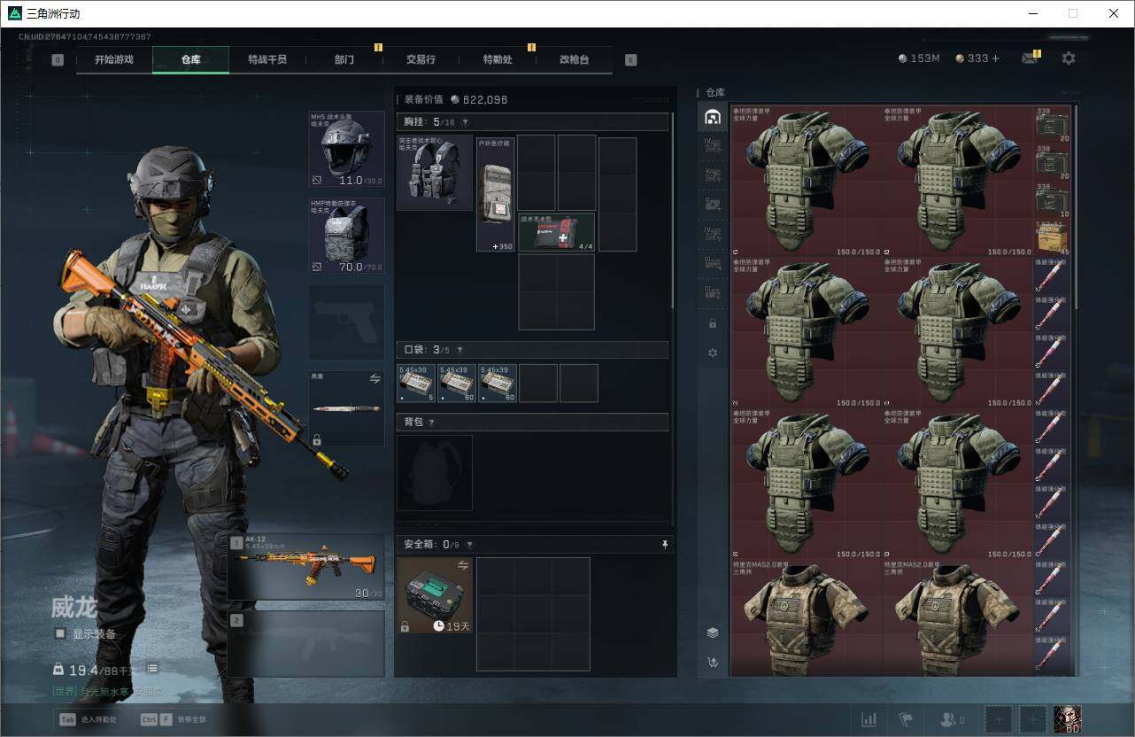Toggle the pin on the 安全箱 header
This screenshot has height=737, width=1135.
(665, 545)
